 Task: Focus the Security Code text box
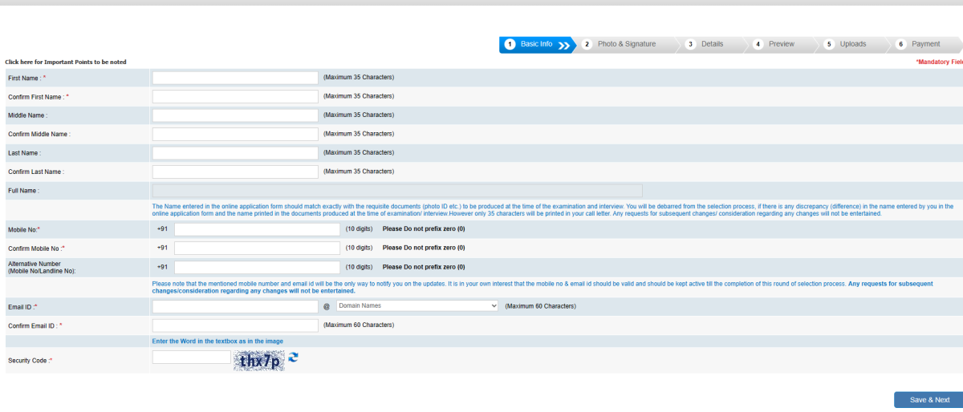(x=191, y=357)
